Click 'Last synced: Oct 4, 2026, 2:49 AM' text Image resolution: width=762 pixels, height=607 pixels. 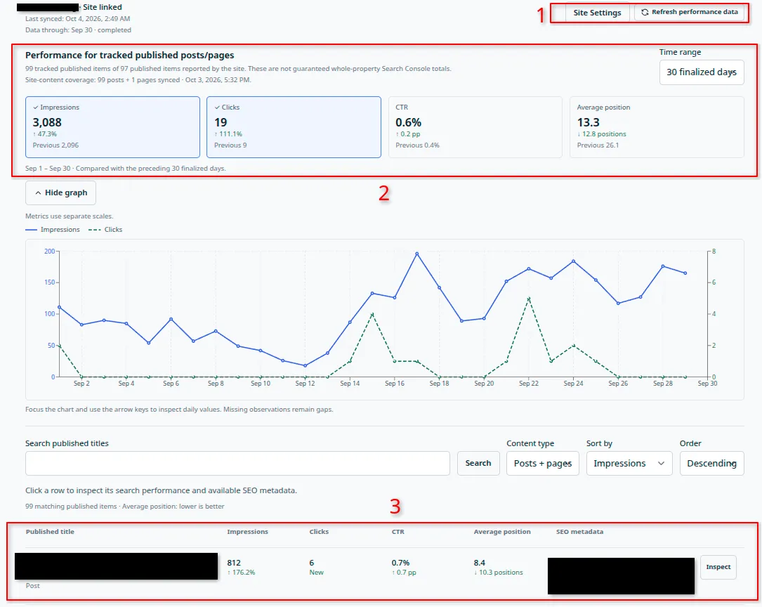(78, 18)
